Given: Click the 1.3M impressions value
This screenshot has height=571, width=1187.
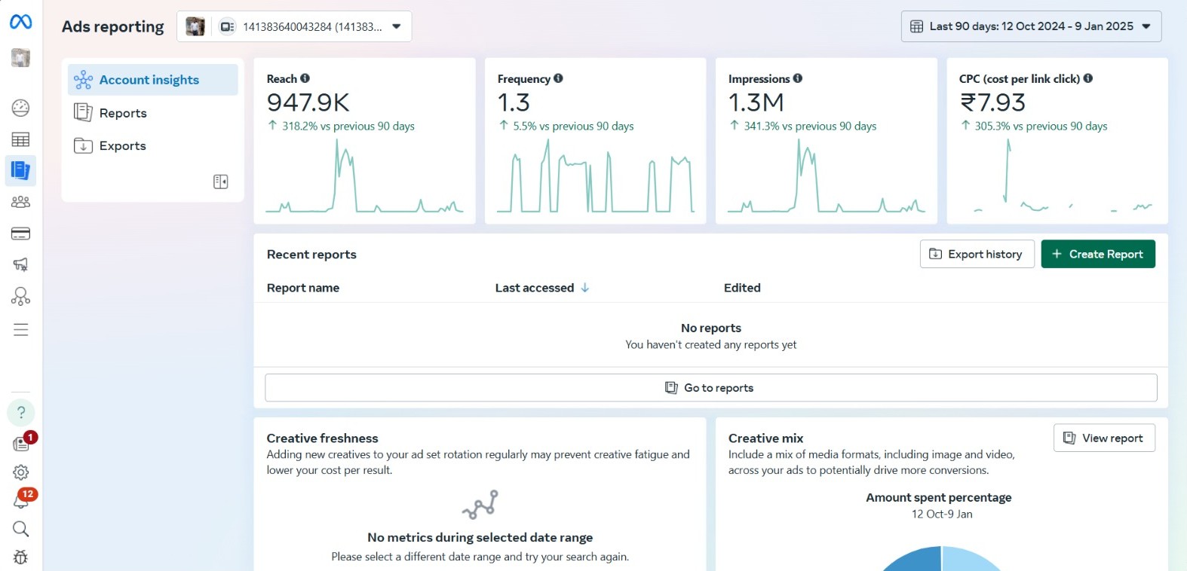Looking at the screenshot, I should tap(756, 102).
